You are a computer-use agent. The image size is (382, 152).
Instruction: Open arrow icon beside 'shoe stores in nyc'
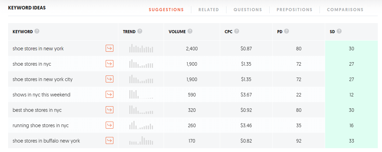pos(110,64)
